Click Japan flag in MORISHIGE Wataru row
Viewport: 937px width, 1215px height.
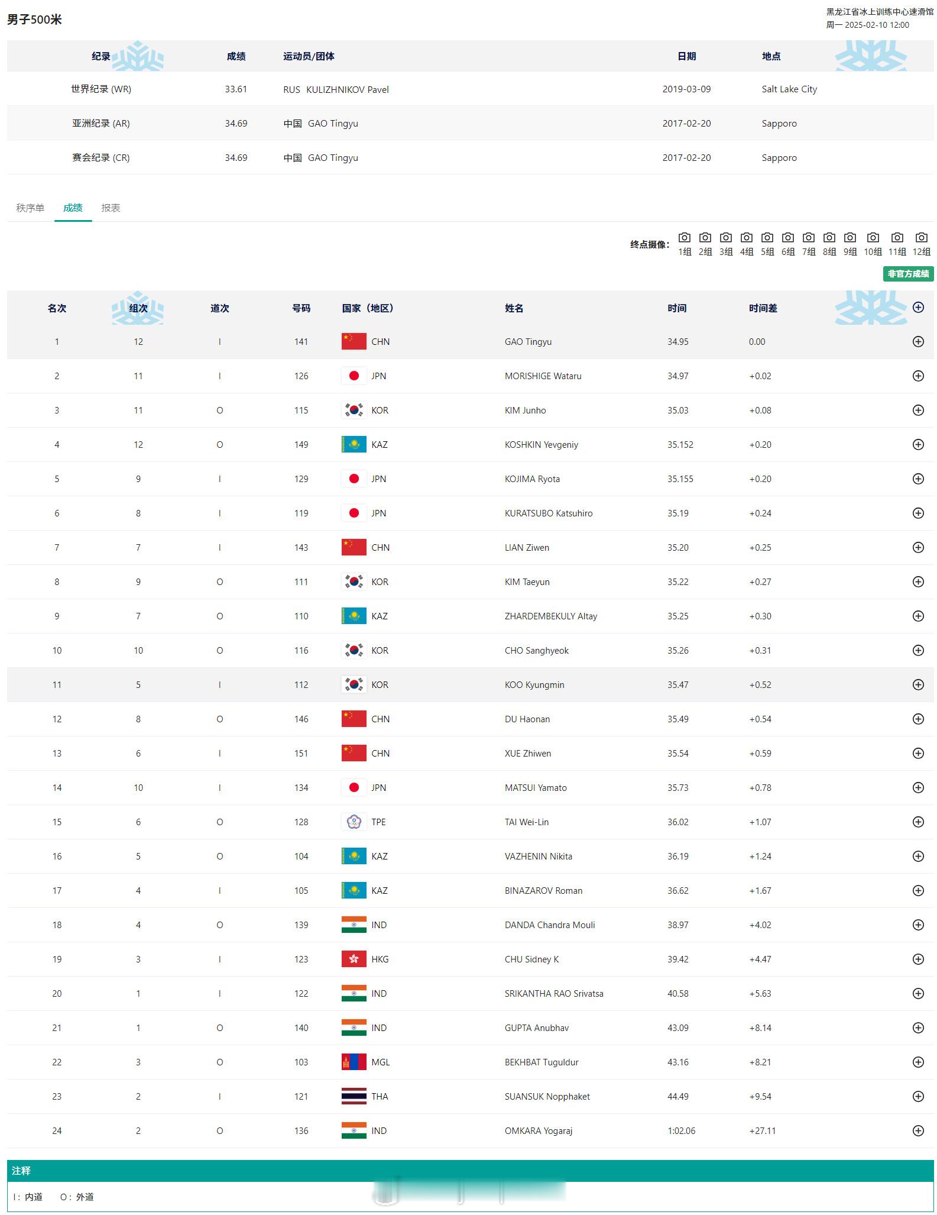coord(354,376)
